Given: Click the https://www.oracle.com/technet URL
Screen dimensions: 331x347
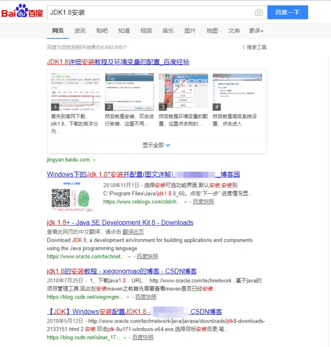Looking at the screenshot, I should 86,256.
